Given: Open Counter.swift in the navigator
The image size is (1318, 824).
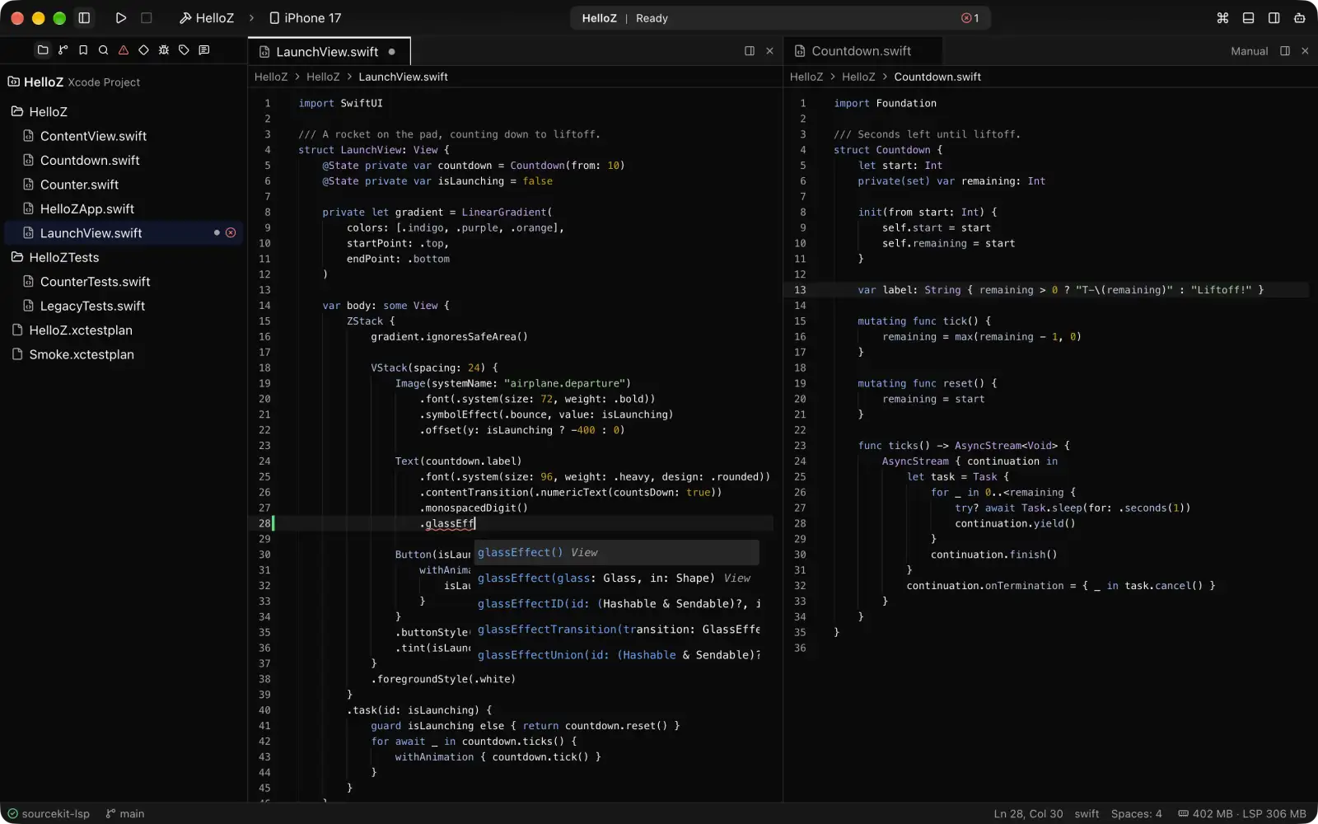Looking at the screenshot, I should tap(124, 185).
